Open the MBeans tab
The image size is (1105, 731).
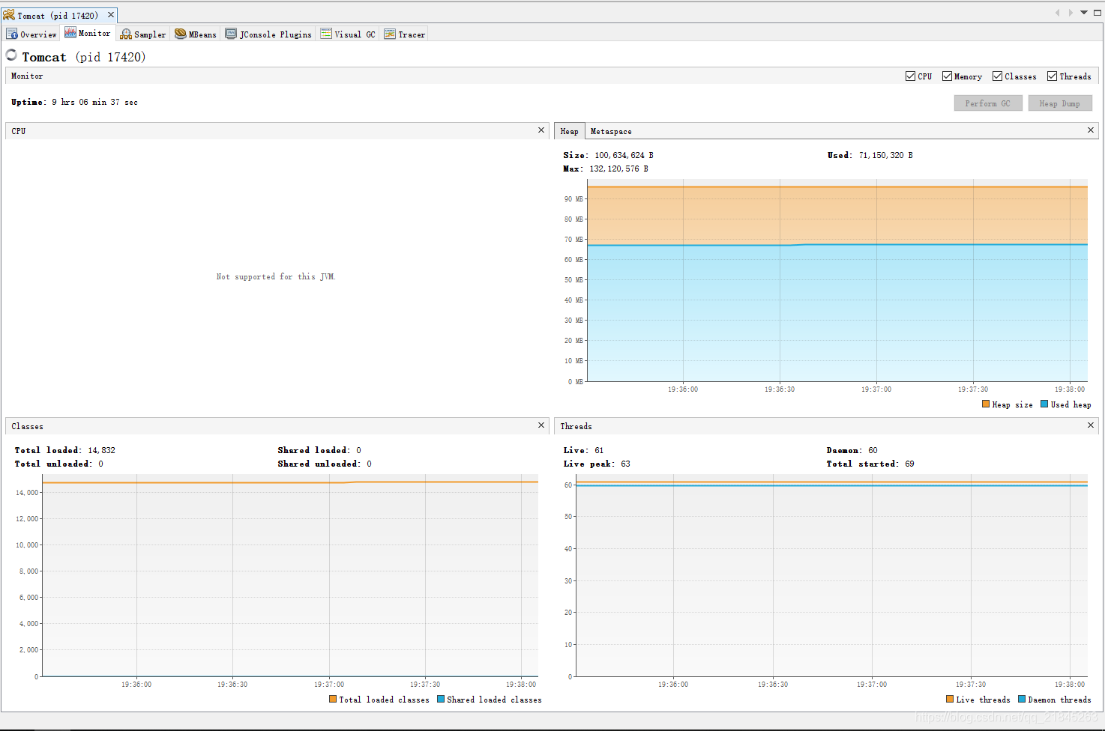click(196, 34)
